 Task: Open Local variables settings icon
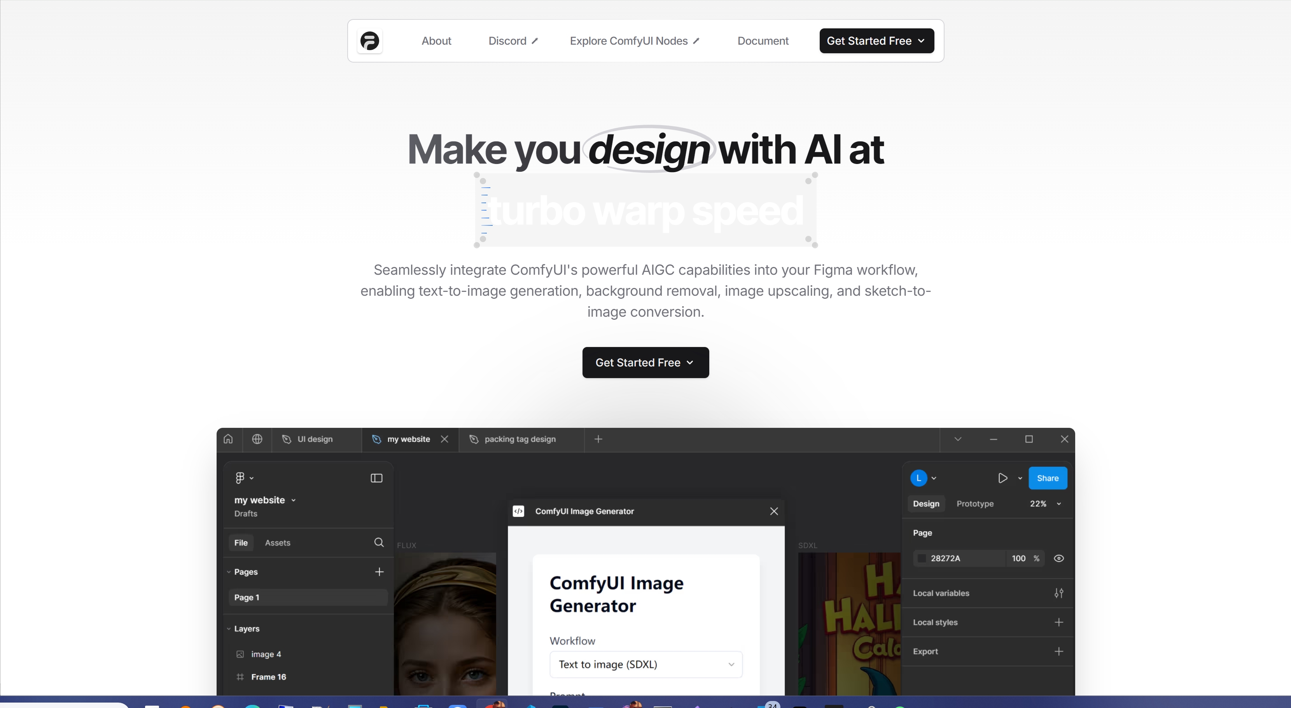point(1059,593)
